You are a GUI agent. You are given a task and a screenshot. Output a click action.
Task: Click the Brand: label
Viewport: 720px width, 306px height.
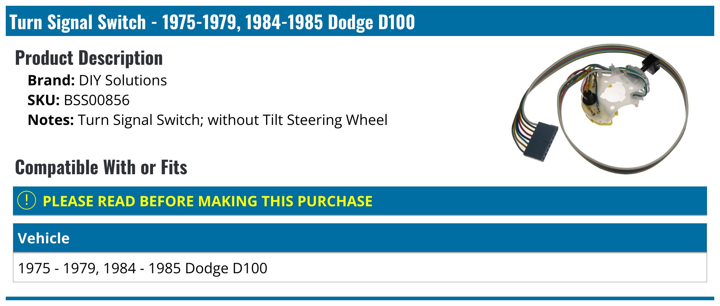pos(51,80)
